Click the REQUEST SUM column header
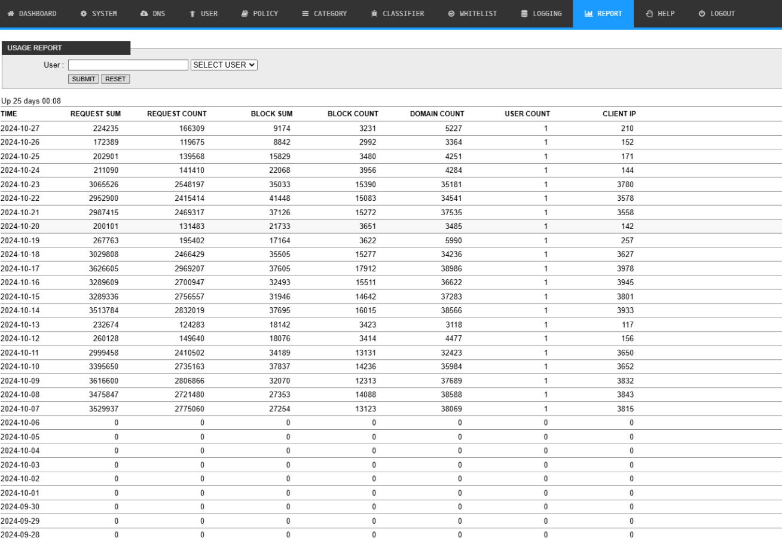The height and width of the screenshot is (538, 782). tap(96, 114)
